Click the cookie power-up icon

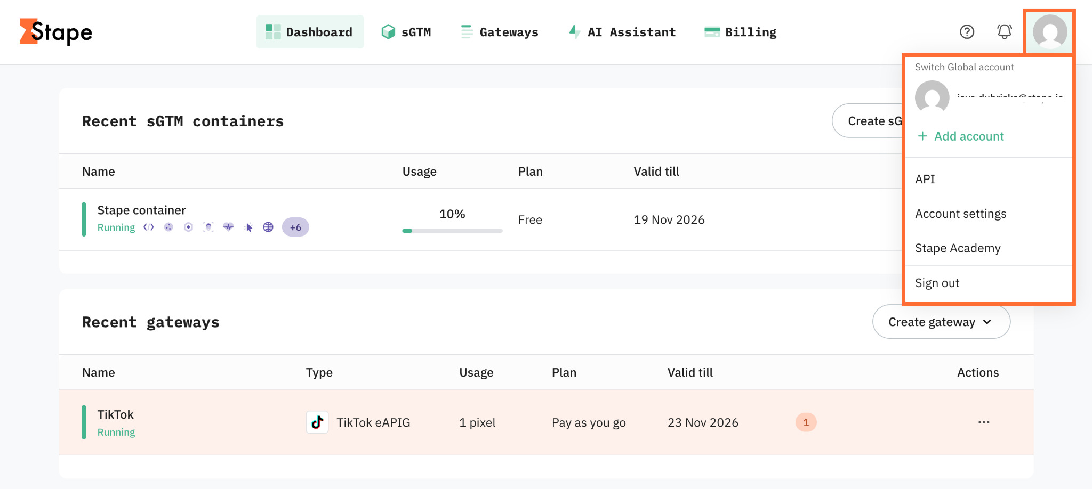point(168,227)
